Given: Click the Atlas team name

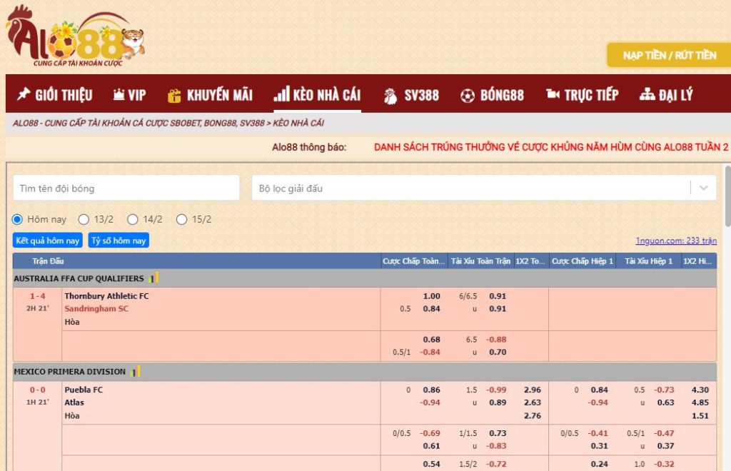Looking at the screenshot, I should point(74,402).
